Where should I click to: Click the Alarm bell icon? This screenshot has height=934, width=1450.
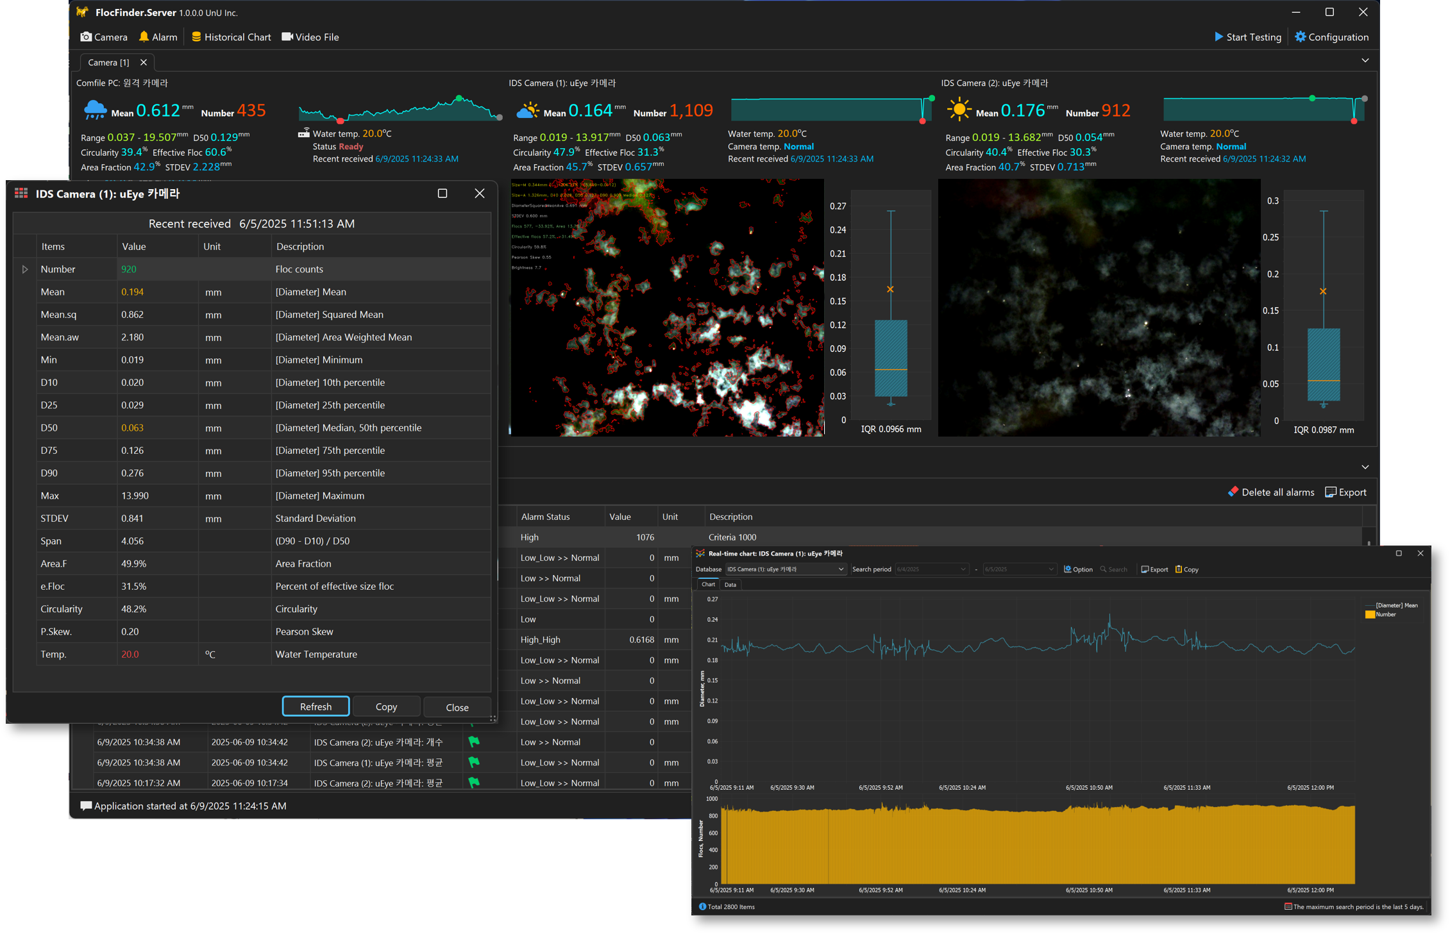coord(144,37)
